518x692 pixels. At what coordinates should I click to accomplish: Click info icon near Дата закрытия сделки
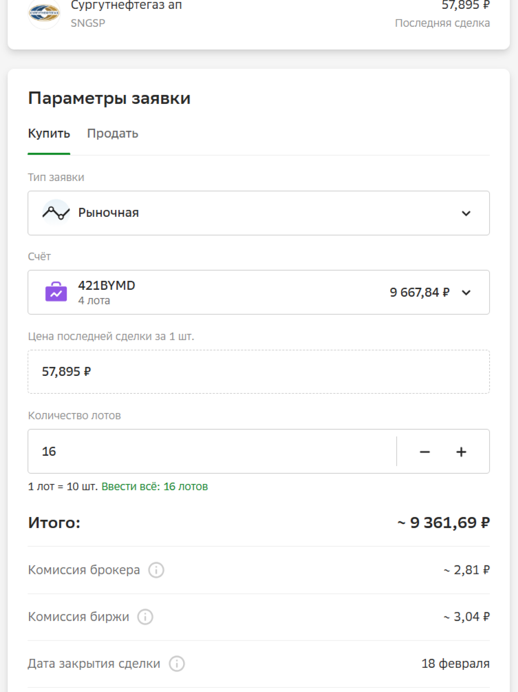coord(177,664)
